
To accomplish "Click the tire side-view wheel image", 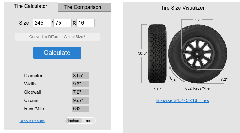I will (x=198, y=54).
